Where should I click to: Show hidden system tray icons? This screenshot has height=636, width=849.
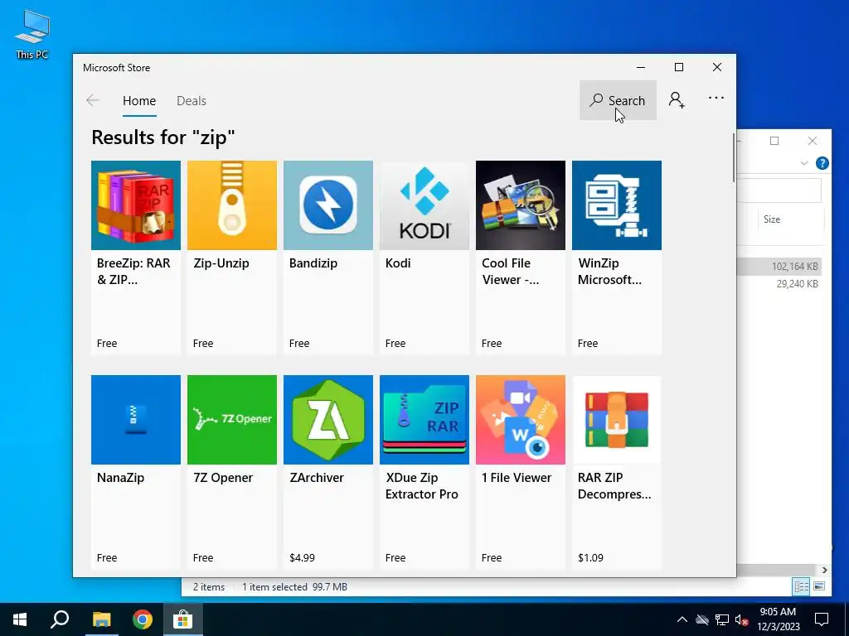pos(682,619)
